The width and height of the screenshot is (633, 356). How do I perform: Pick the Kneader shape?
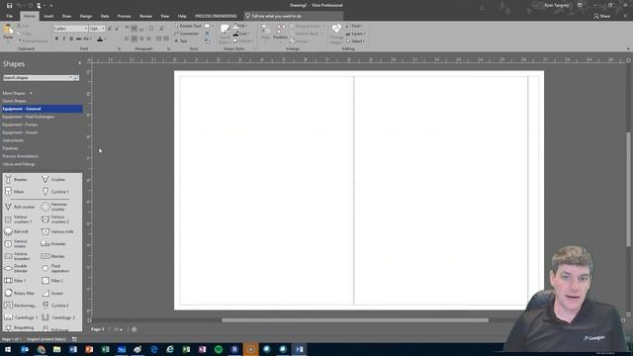53,244
